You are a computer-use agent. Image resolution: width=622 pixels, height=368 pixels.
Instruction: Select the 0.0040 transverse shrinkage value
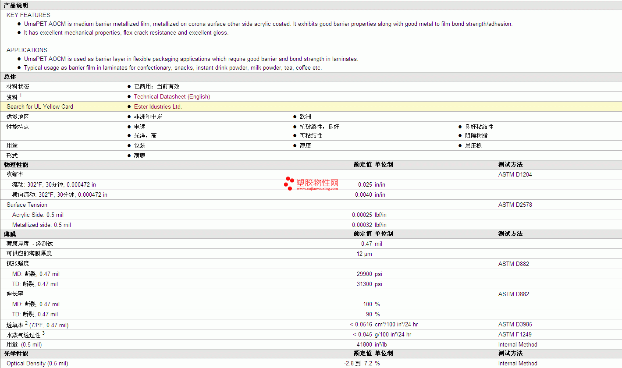(x=364, y=195)
